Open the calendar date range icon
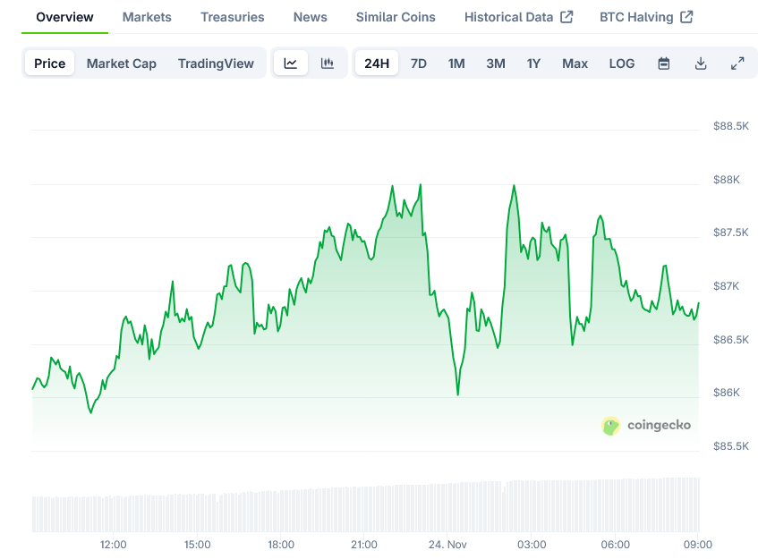758x559 pixels. 663,63
